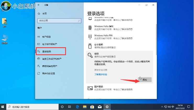Click the Add (添加) password button

click(145, 79)
